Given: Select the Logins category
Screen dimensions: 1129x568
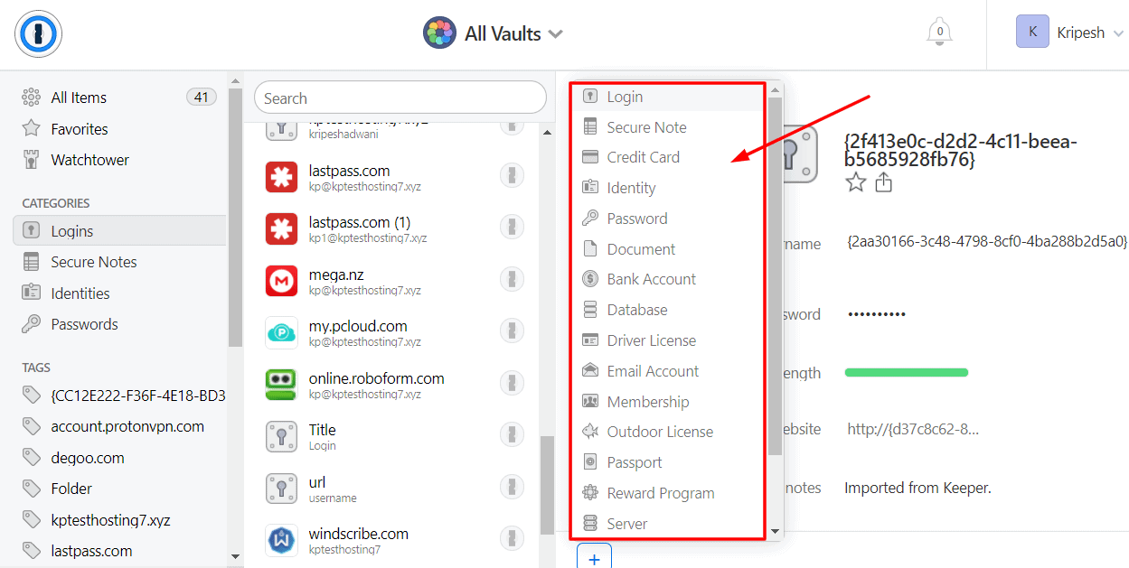Looking at the screenshot, I should [x=119, y=230].
